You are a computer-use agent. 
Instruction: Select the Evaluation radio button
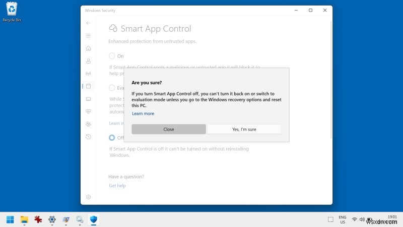click(x=112, y=87)
